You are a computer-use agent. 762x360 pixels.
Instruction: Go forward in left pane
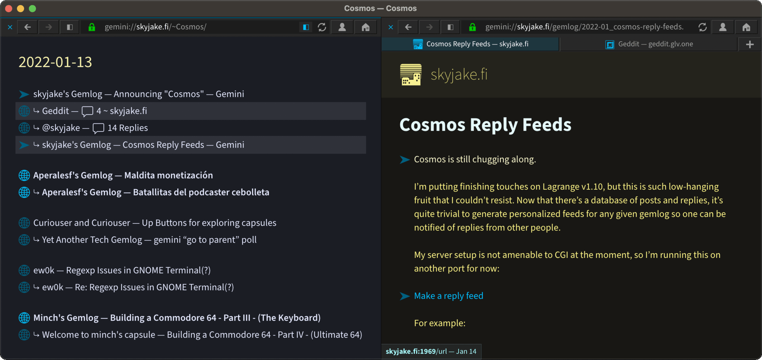point(49,27)
